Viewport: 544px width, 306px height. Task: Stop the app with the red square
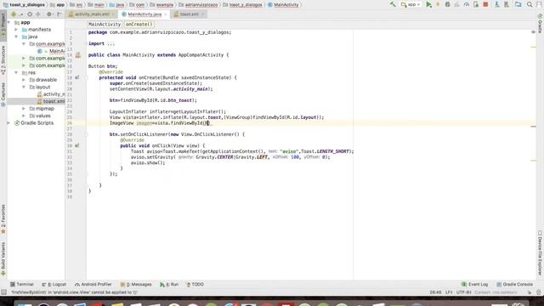485,4
